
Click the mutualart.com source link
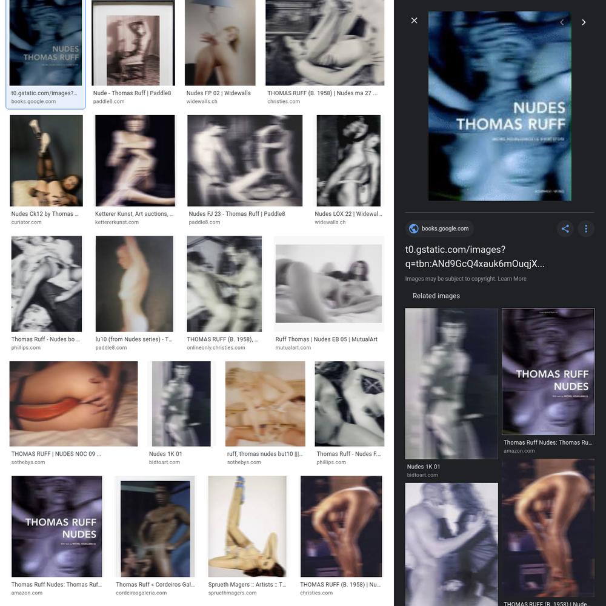pyautogui.click(x=293, y=347)
